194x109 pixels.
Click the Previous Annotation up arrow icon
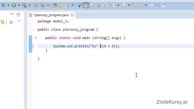pyautogui.click(x=123, y=5)
